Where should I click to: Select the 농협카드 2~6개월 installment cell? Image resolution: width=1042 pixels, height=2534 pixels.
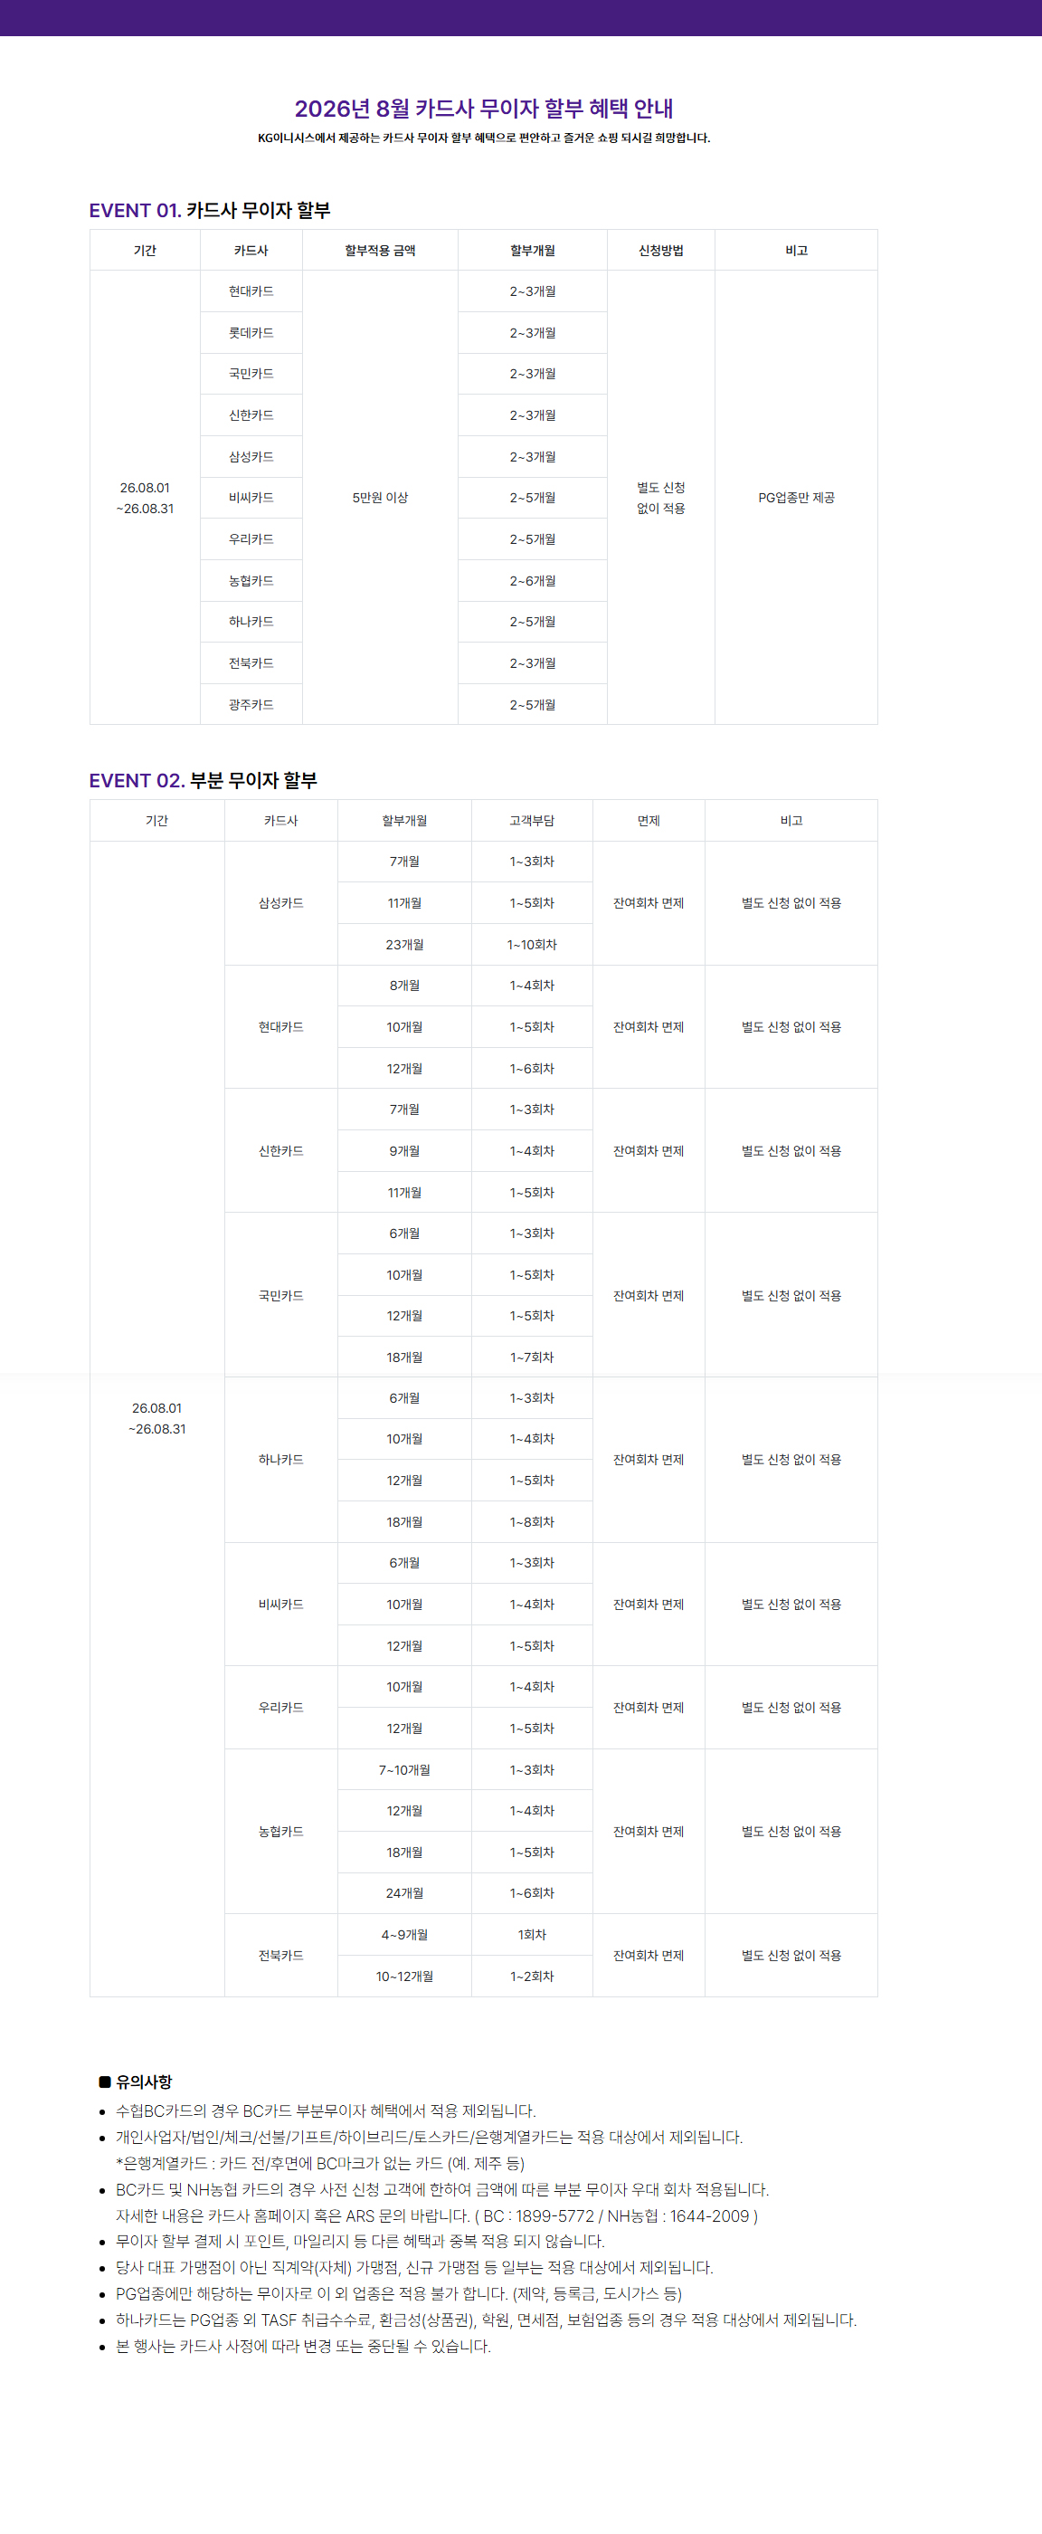[x=533, y=580]
